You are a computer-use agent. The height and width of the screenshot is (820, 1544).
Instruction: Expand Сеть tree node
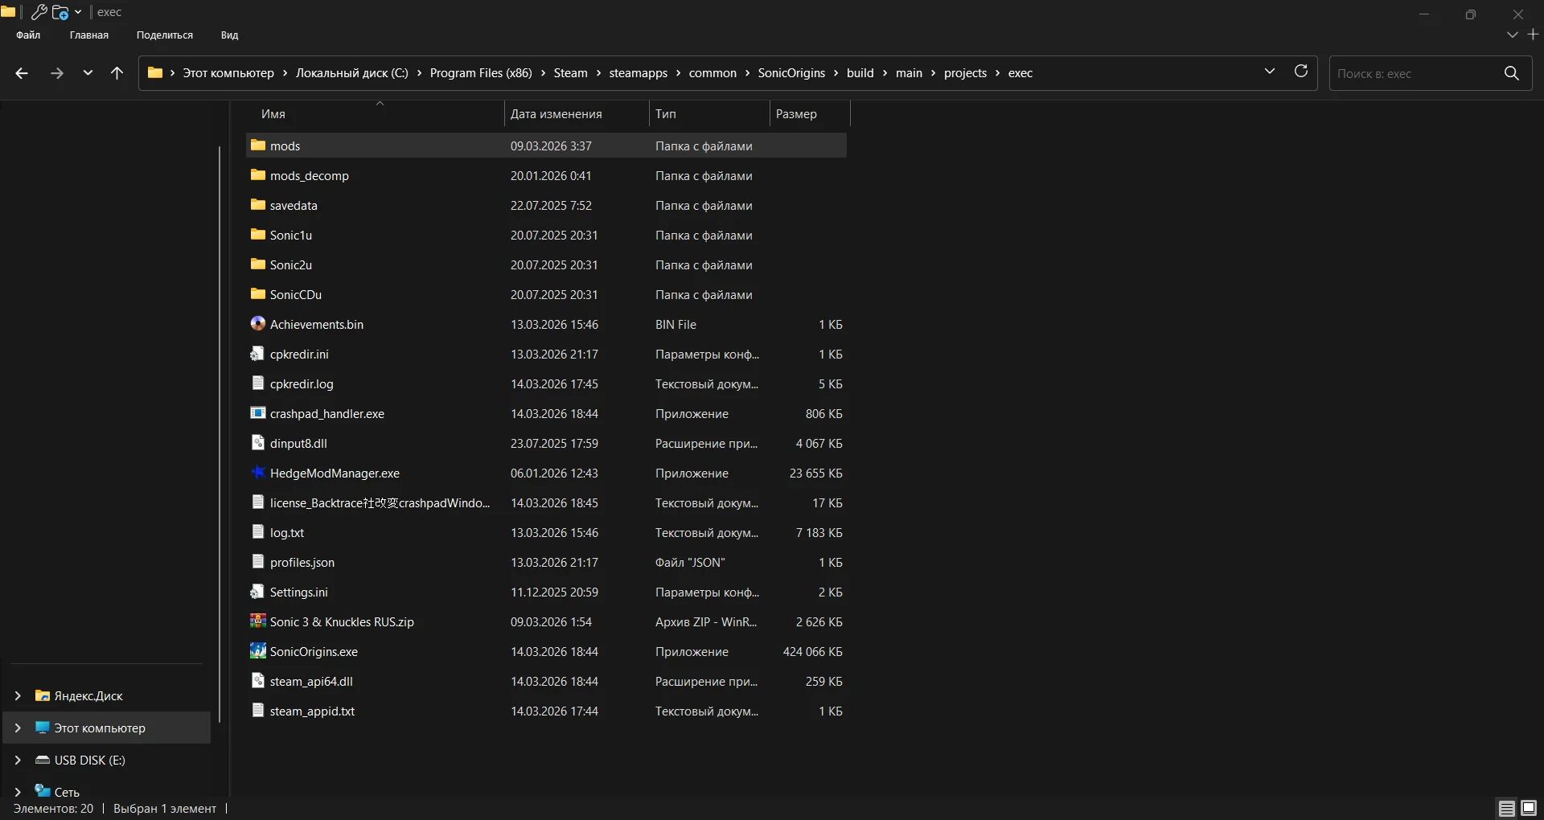coord(18,793)
